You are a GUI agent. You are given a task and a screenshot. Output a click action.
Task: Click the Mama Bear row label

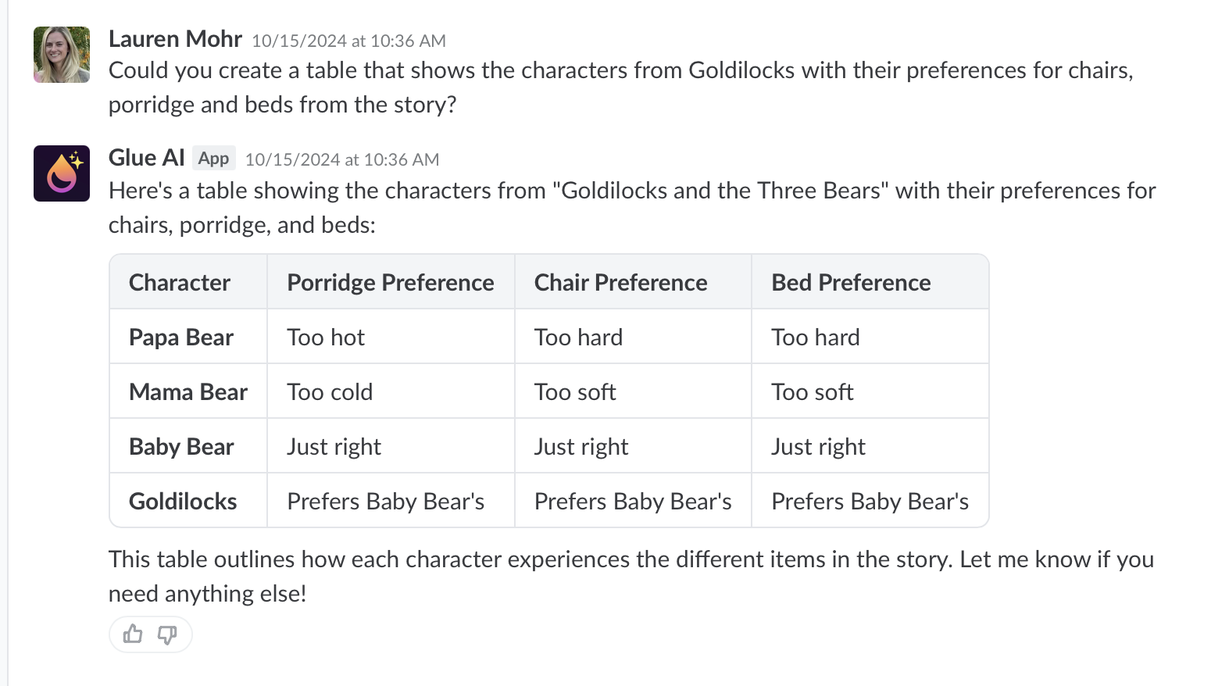[x=188, y=391]
